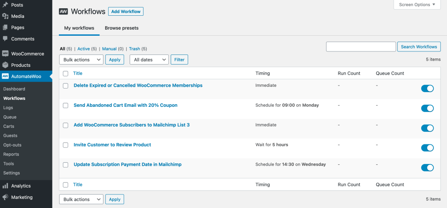Switch to the My workflows tab
447x208 pixels.
(79, 28)
